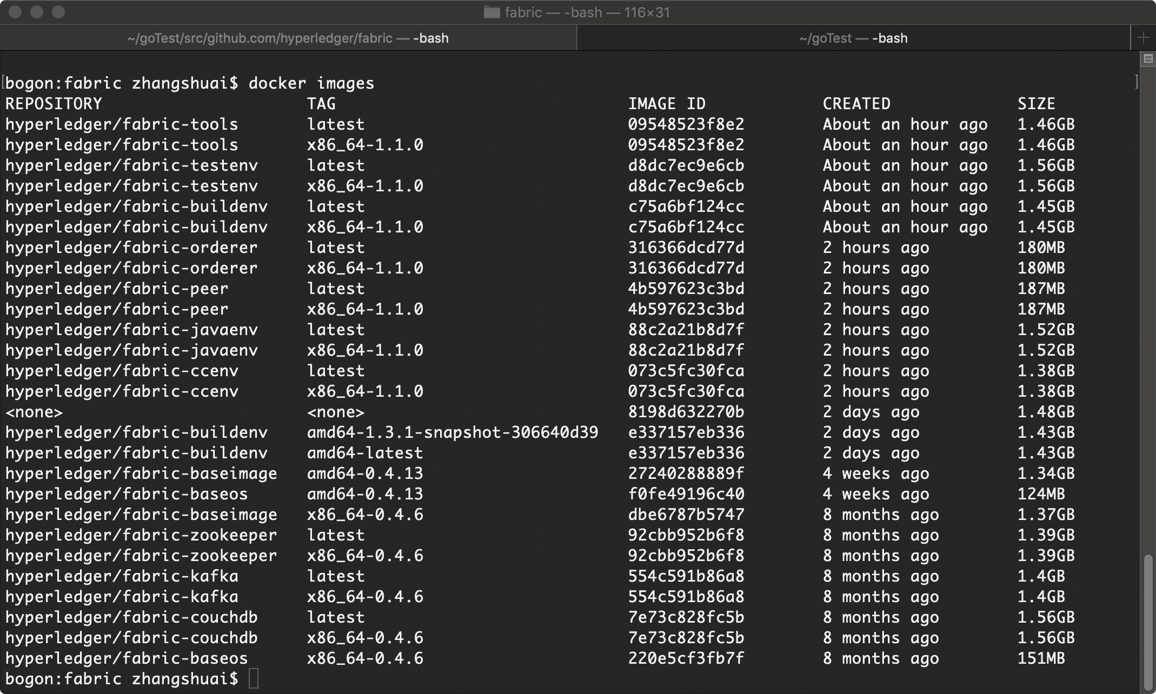The width and height of the screenshot is (1156, 694).
Task: Click 1.48GB size value
Action: [1046, 412]
